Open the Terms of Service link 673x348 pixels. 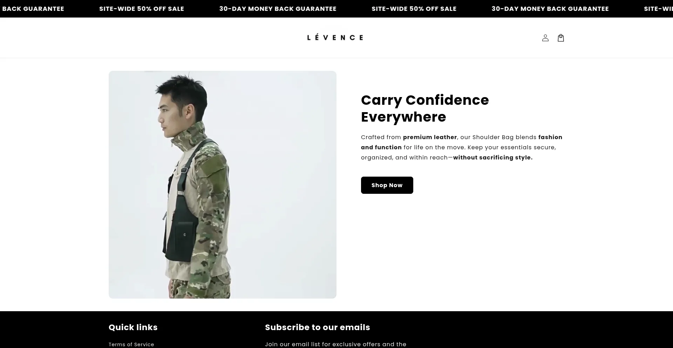[x=131, y=344]
